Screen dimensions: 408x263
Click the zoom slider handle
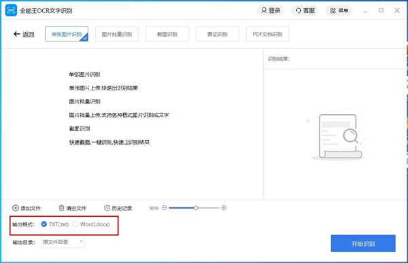click(196, 207)
